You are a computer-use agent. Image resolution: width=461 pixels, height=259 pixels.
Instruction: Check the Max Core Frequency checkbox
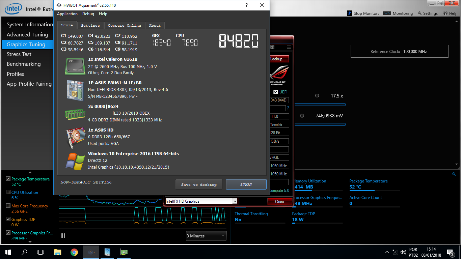8,206
